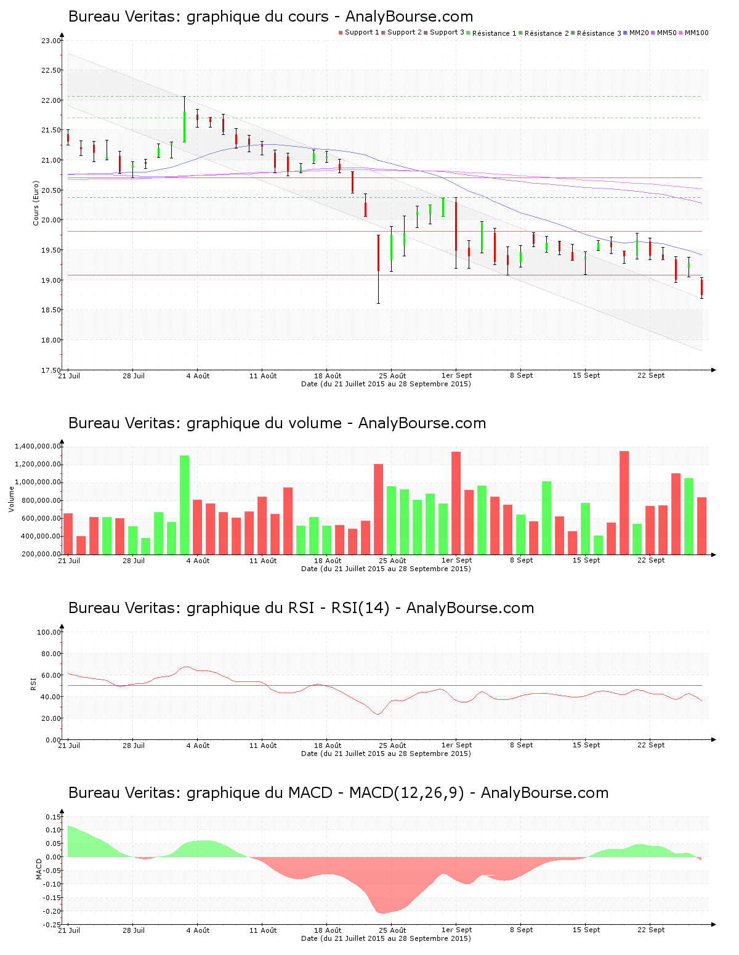Screen dimensions: 739x955
Task: Click the date range caption under the price chart
Action: (x=386, y=384)
